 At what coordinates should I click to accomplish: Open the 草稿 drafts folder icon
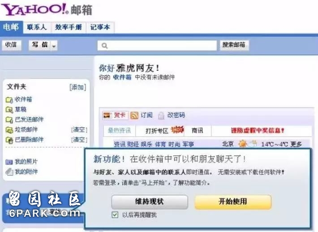click(x=9, y=110)
